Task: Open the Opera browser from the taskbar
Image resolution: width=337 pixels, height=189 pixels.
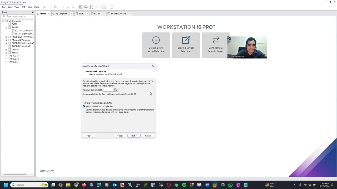Action: tap(168, 185)
